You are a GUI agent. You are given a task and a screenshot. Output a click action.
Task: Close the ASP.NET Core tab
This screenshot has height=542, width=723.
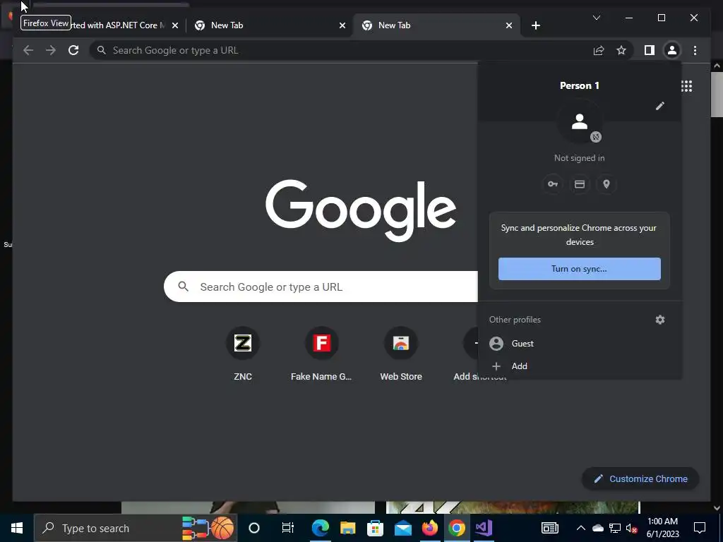click(175, 25)
